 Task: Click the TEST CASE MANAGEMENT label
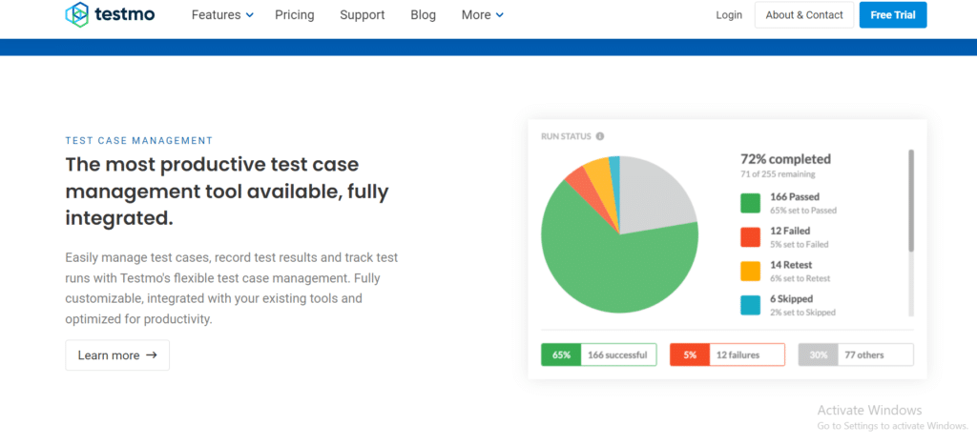pyautogui.click(x=139, y=141)
